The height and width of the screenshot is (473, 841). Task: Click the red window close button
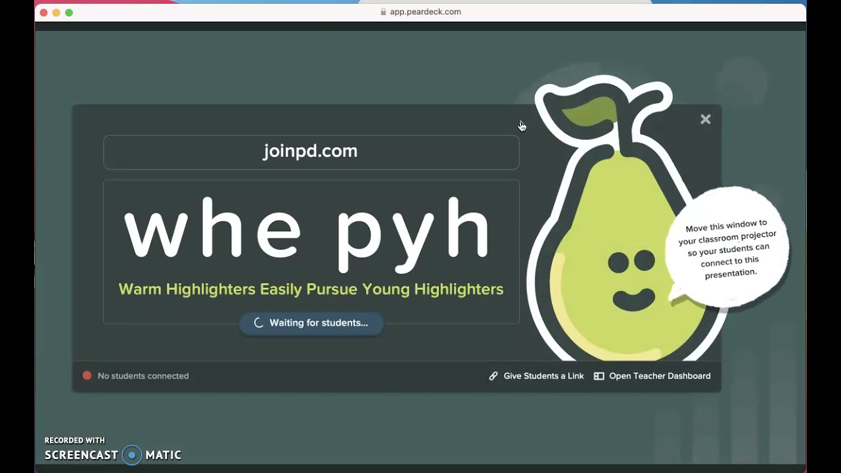[43, 12]
